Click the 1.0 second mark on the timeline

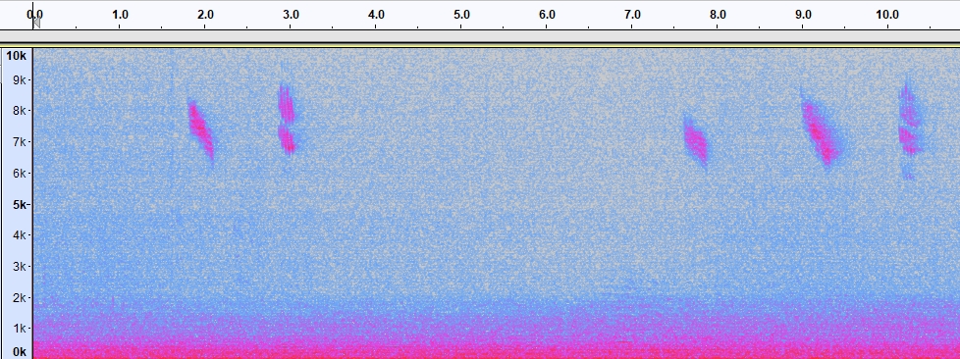[x=121, y=14]
